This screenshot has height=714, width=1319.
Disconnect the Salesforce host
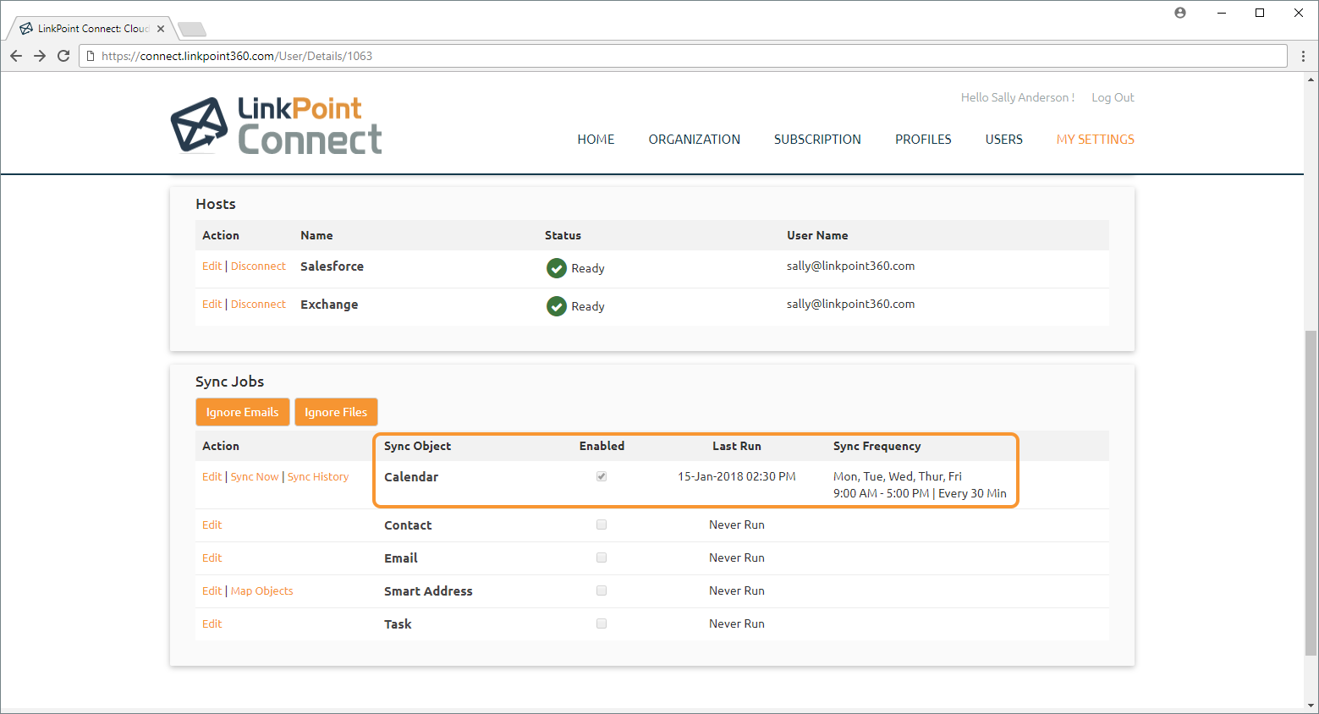tap(258, 266)
